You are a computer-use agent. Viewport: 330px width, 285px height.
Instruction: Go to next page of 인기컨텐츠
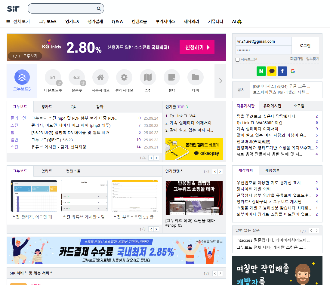coord(220,172)
